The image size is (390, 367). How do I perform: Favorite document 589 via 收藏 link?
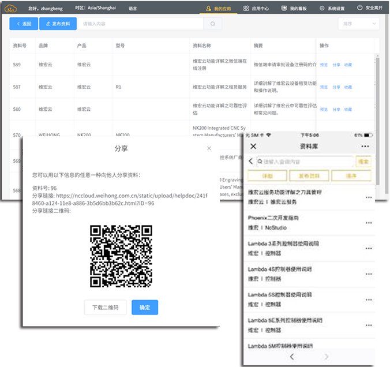(x=348, y=65)
